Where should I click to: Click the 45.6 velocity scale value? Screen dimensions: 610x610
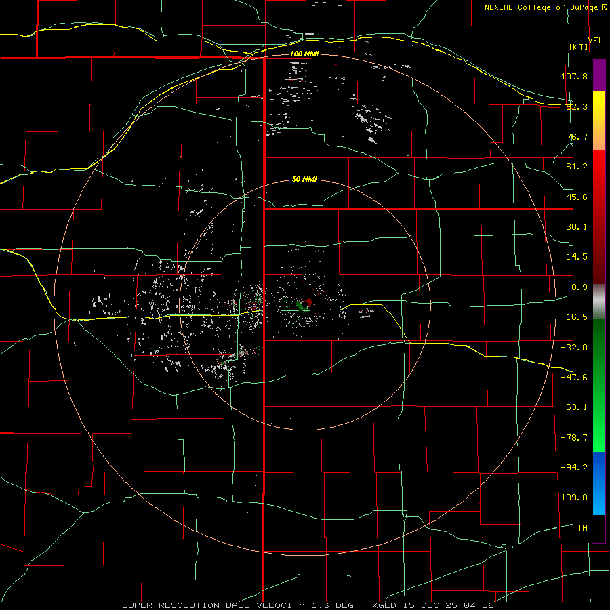point(577,197)
